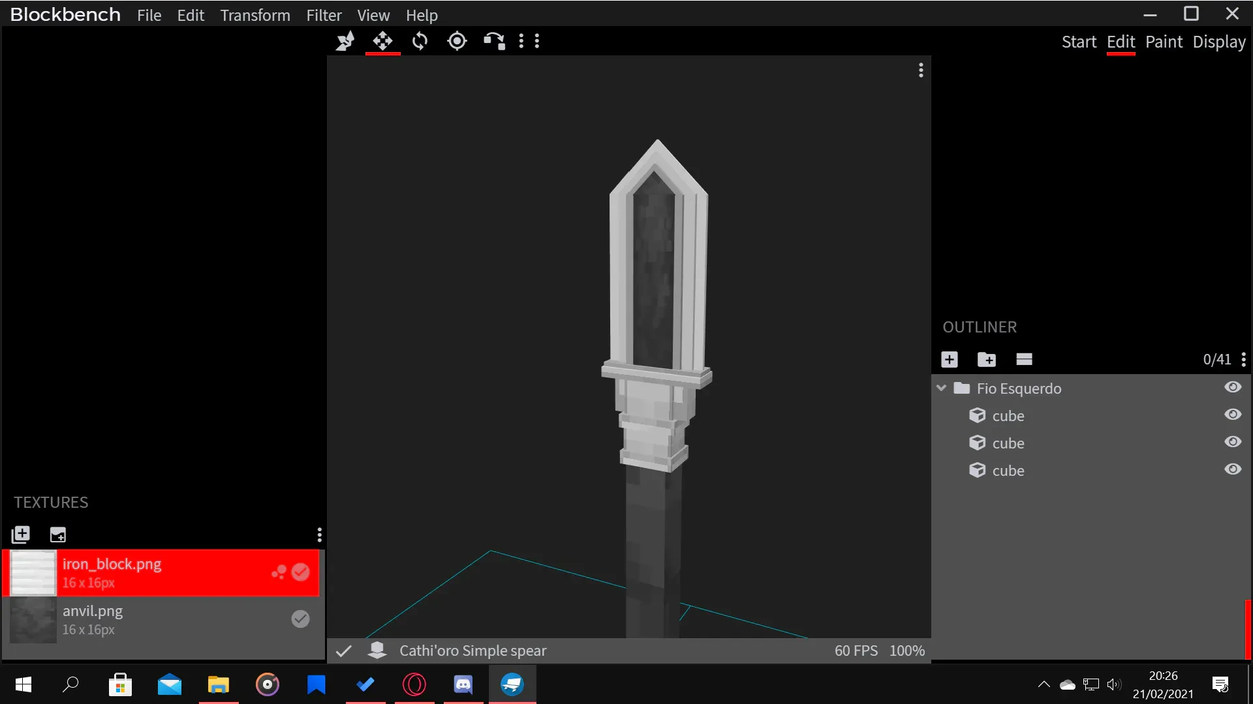The width and height of the screenshot is (1253, 704).
Task: Select the Move tool
Action: [382, 41]
